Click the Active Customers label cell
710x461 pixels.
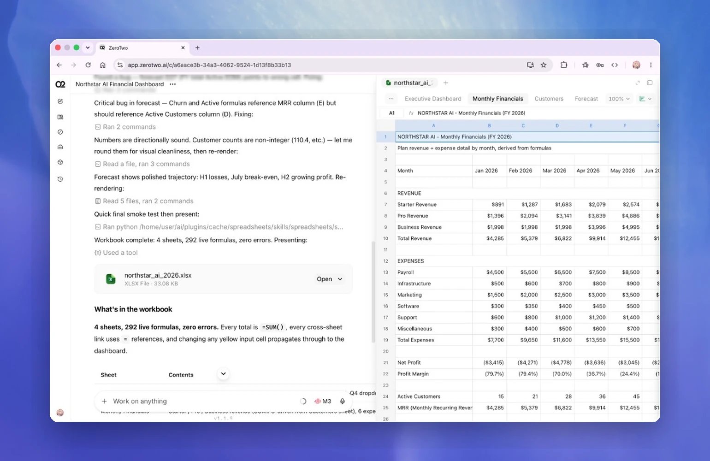(434, 396)
